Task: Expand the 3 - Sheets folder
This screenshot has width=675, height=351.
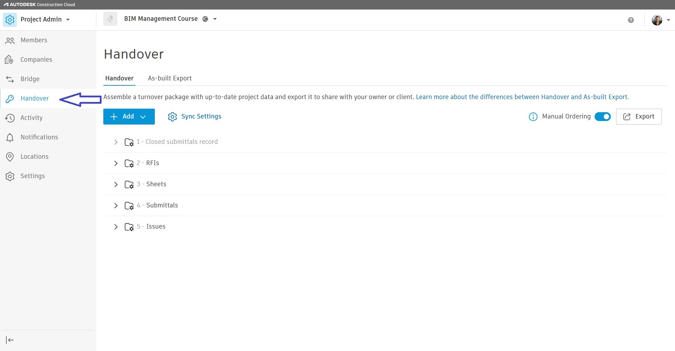Action: point(116,184)
